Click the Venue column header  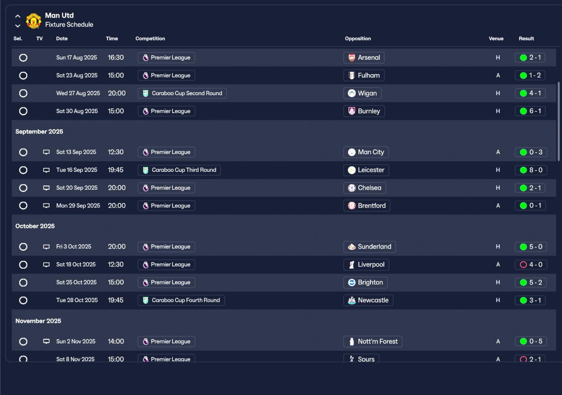pos(496,39)
